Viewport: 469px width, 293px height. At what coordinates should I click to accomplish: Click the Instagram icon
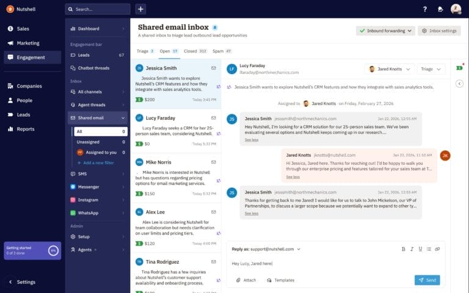coord(73,200)
